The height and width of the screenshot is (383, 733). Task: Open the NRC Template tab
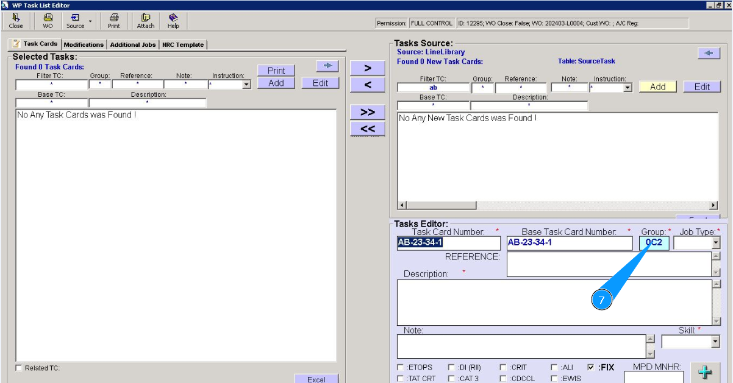coord(182,44)
